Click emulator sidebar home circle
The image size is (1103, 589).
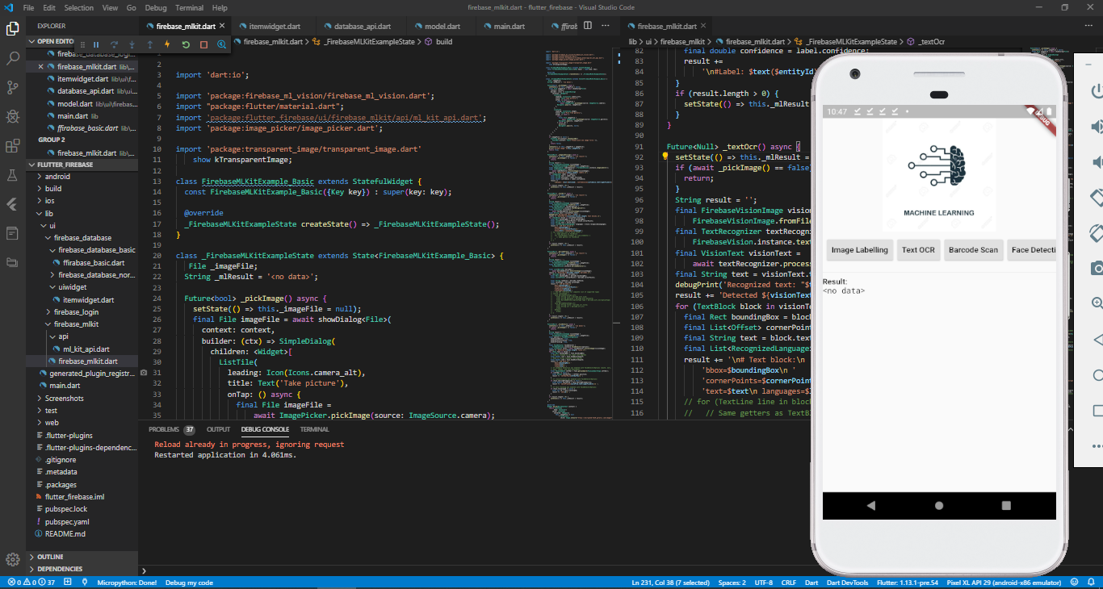click(x=1097, y=375)
